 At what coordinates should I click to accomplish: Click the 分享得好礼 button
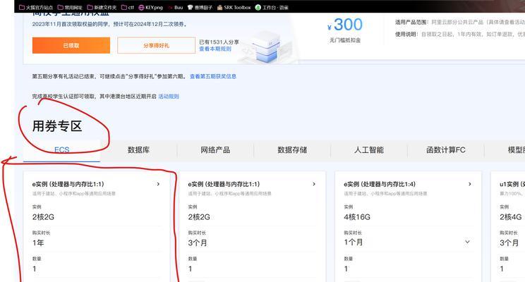click(157, 45)
